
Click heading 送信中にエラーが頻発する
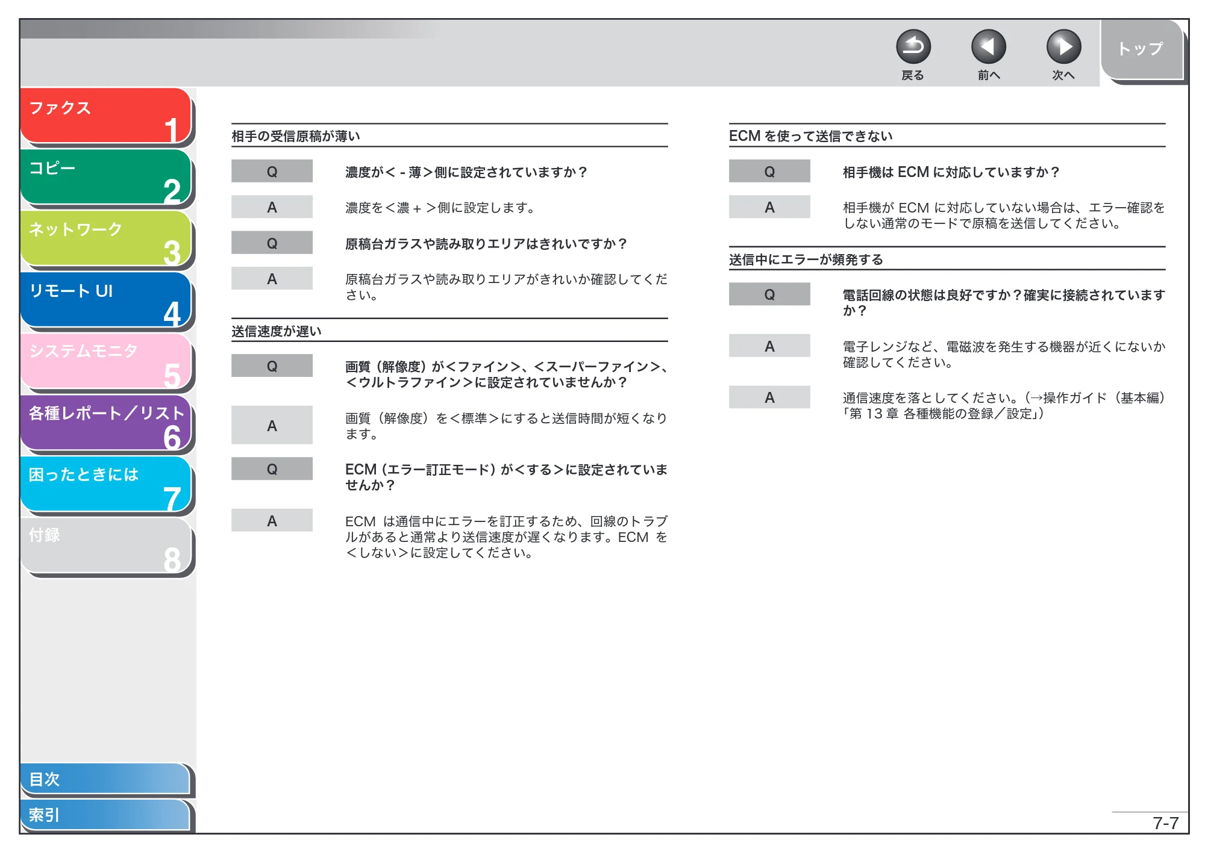[806, 260]
